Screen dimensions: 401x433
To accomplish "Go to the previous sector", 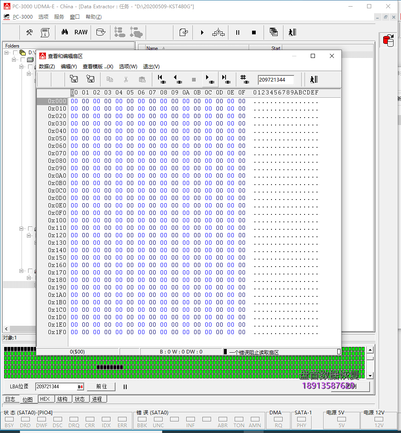I will click(178, 79).
